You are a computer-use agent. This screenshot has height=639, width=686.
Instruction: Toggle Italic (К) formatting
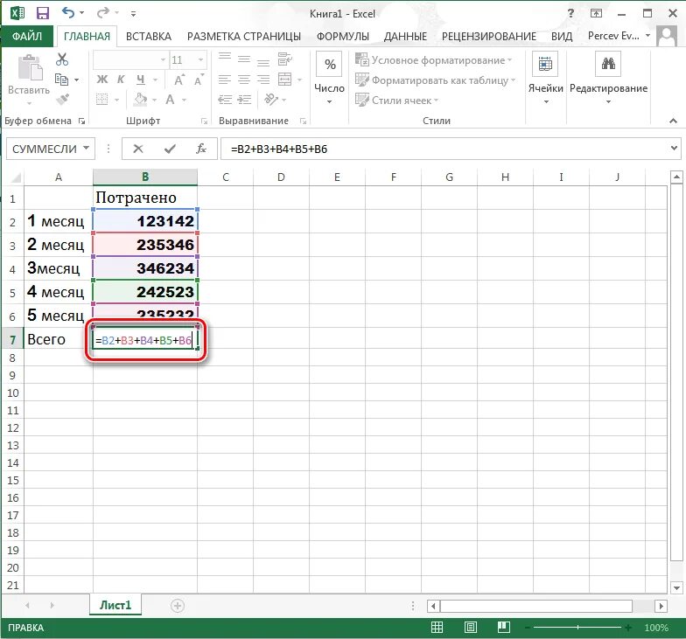click(x=121, y=80)
